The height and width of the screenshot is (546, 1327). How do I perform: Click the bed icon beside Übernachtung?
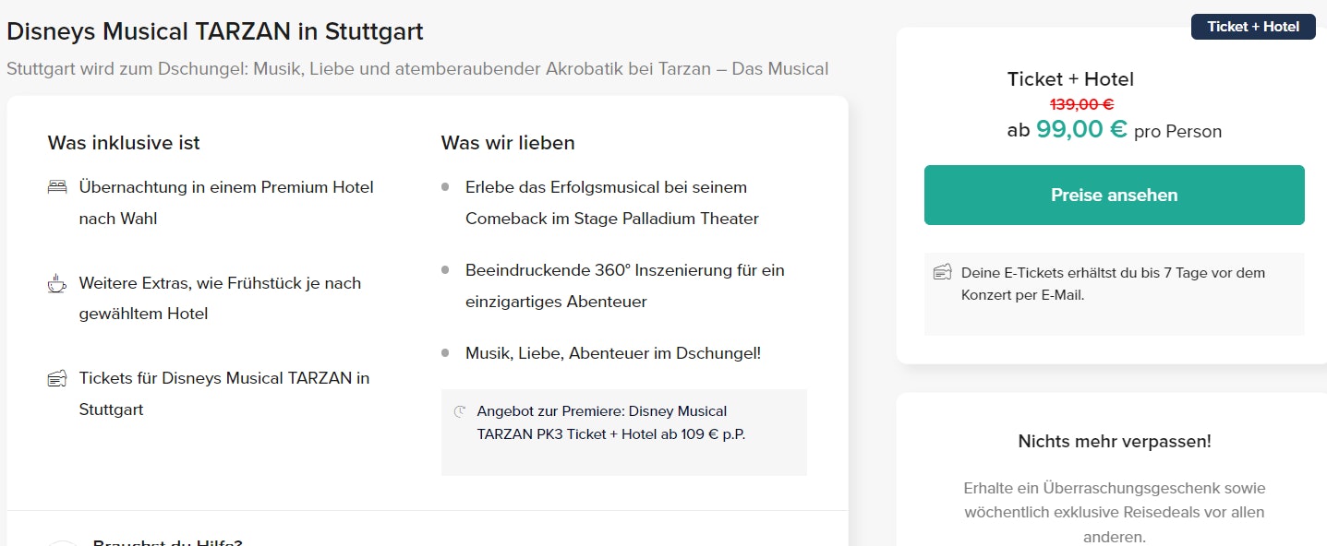[x=57, y=187]
